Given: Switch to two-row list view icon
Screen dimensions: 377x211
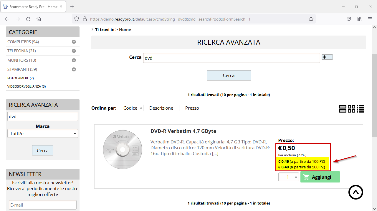Looking at the screenshot, I should coord(343,109).
